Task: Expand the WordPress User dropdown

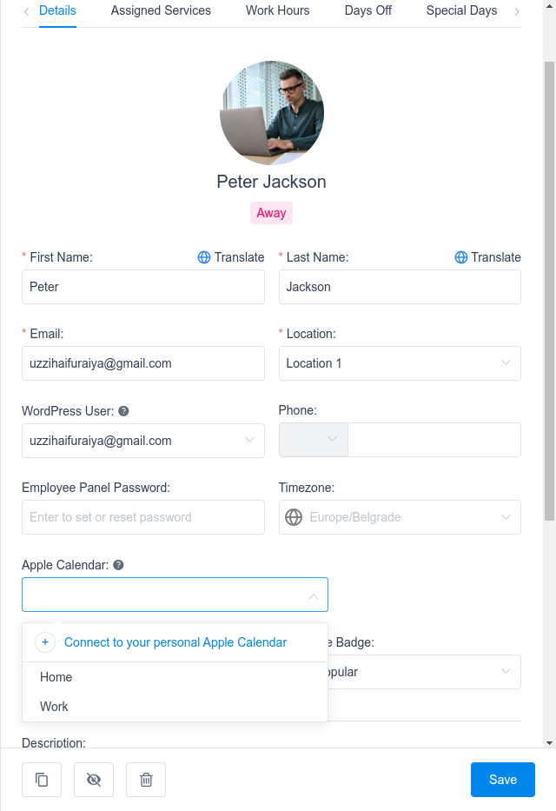Action: (143, 441)
